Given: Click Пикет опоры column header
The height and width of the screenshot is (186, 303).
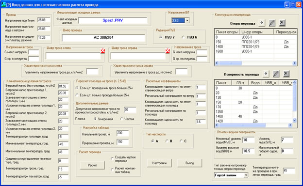Looking at the screenshot, I should [x=227, y=32].
